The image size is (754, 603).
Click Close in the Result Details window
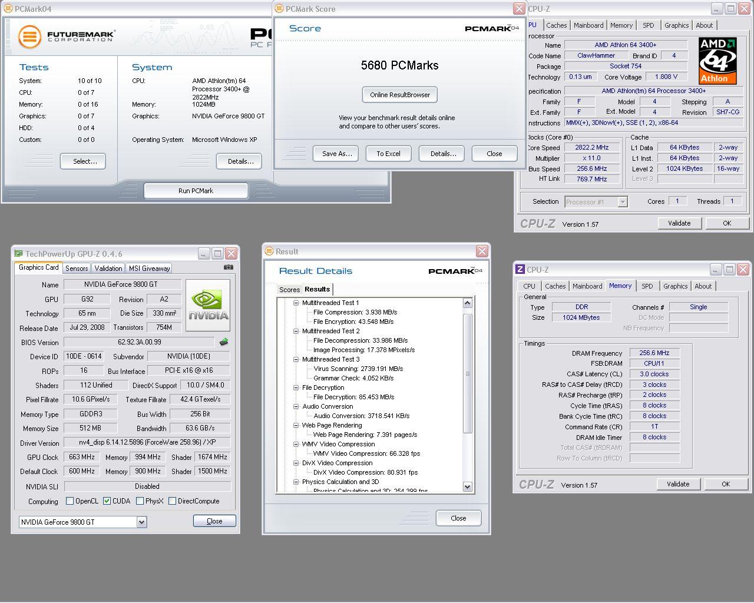(458, 518)
